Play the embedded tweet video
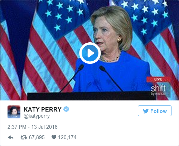Image resolution: width=179 pixels, height=146 pixels. pyautogui.click(x=90, y=53)
